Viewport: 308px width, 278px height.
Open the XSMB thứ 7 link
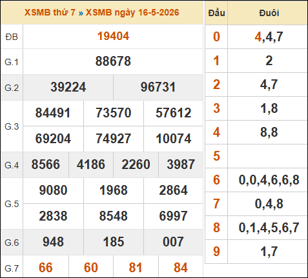[50, 12]
